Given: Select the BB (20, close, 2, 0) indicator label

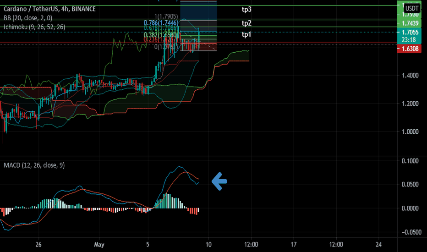Looking at the screenshot, I should 28,18.
